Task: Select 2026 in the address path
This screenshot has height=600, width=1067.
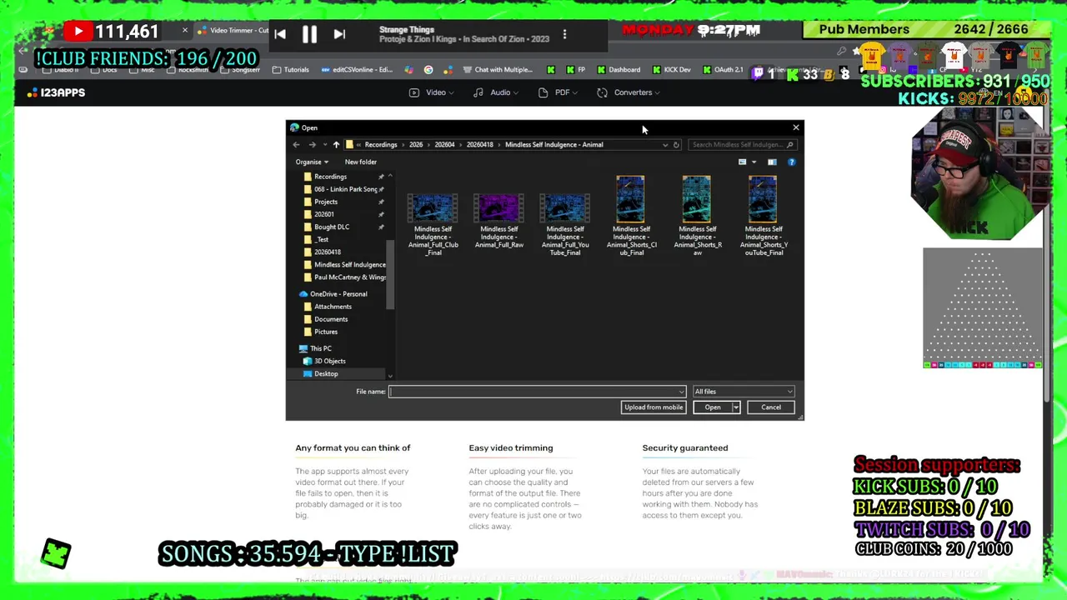Action: [x=416, y=145]
